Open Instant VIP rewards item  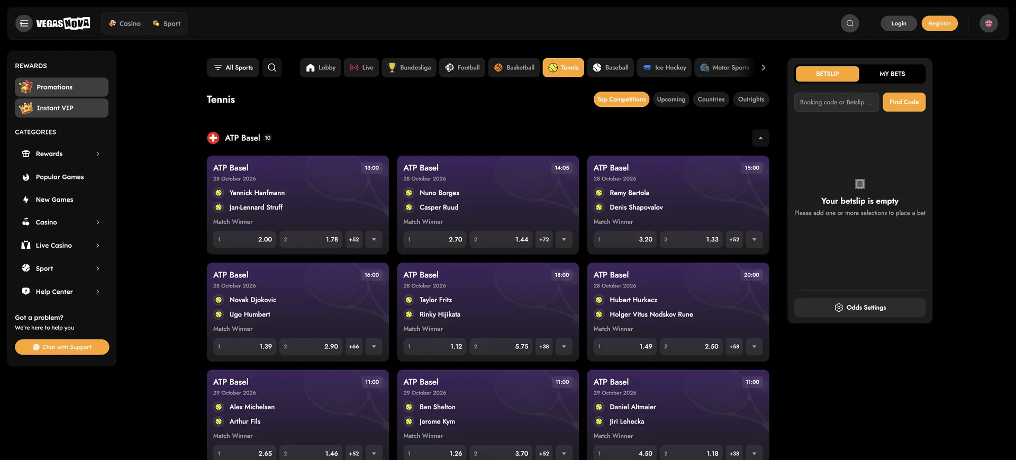61,108
